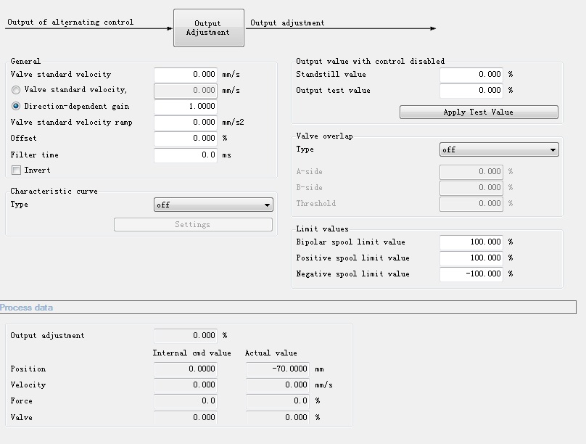Image resolution: width=586 pixels, height=444 pixels.
Task: Click the Output Adjustment block button
Action: pyautogui.click(x=208, y=28)
